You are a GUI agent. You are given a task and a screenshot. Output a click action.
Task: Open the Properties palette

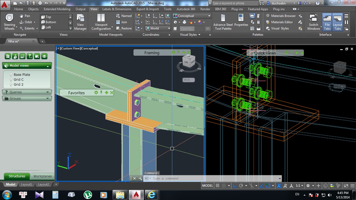click(x=241, y=20)
